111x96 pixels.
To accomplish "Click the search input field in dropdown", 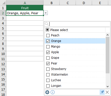I will coord(79,24).
